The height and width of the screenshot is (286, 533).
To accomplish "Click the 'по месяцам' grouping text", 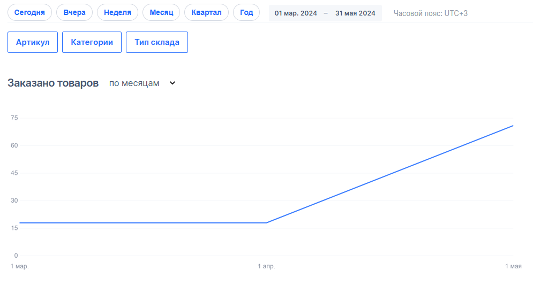I will (134, 83).
